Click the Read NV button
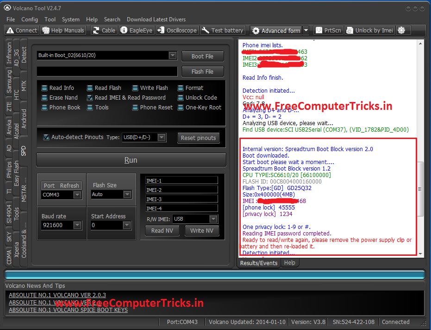The image size is (431, 330). click(x=162, y=231)
